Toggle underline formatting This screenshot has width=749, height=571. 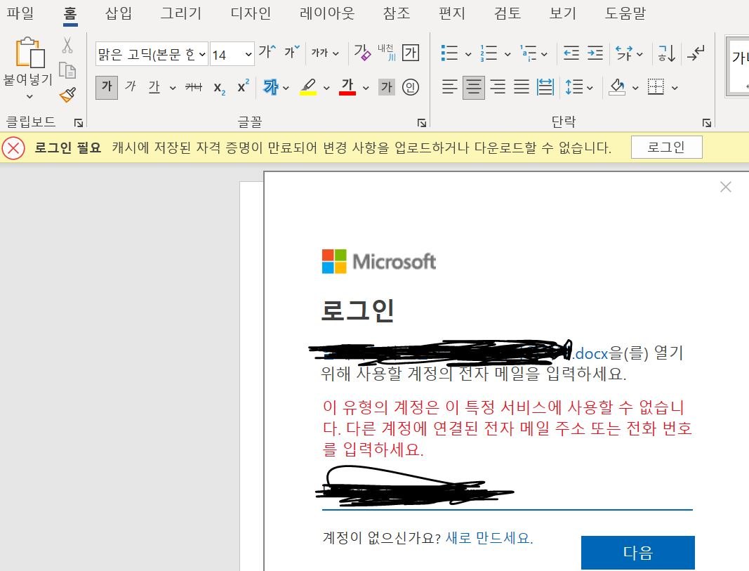pos(154,87)
